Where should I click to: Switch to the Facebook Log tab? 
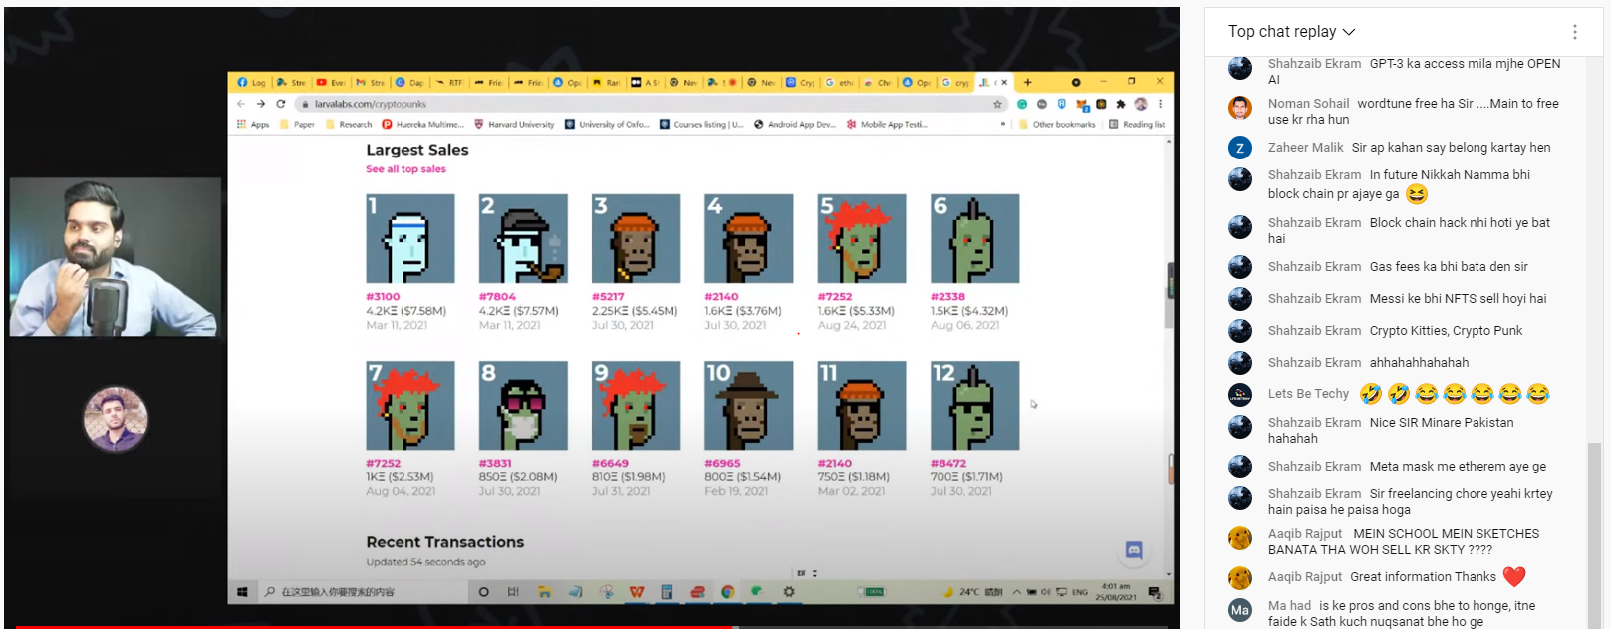[252, 82]
